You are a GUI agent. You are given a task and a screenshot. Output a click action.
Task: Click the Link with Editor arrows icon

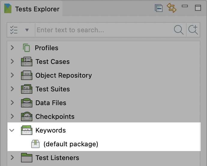[172, 8]
